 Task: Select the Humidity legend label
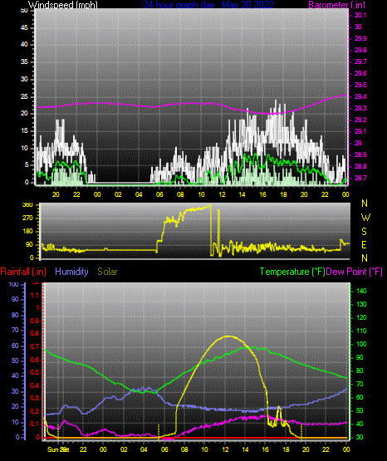click(71, 272)
